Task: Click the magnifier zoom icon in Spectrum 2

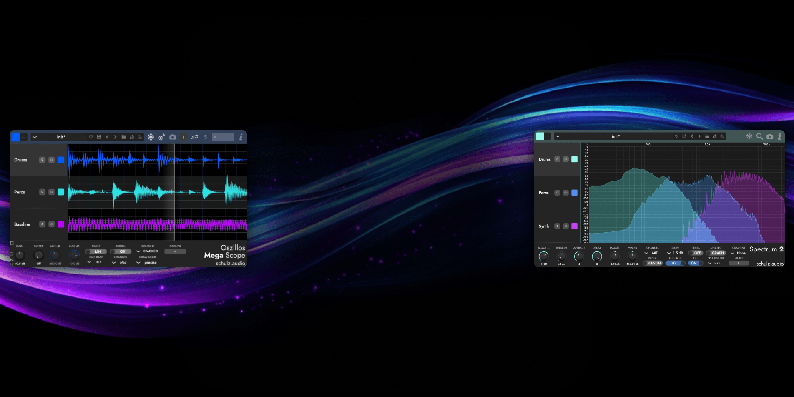Action: click(759, 136)
